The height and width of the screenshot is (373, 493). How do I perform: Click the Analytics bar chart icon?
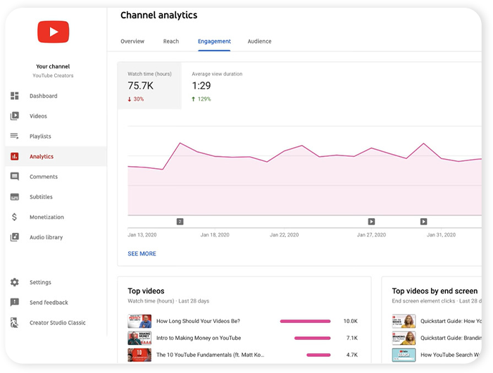coord(15,156)
